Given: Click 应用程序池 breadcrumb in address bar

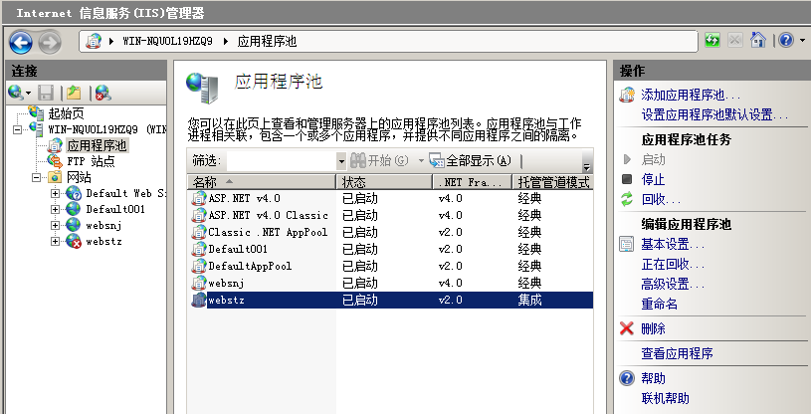Looking at the screenshot, I should point(267,42).
